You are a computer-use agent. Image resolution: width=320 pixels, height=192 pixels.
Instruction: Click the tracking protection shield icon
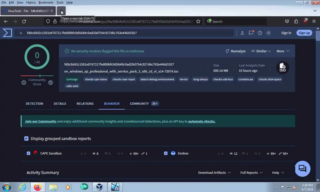coord(48,21)
